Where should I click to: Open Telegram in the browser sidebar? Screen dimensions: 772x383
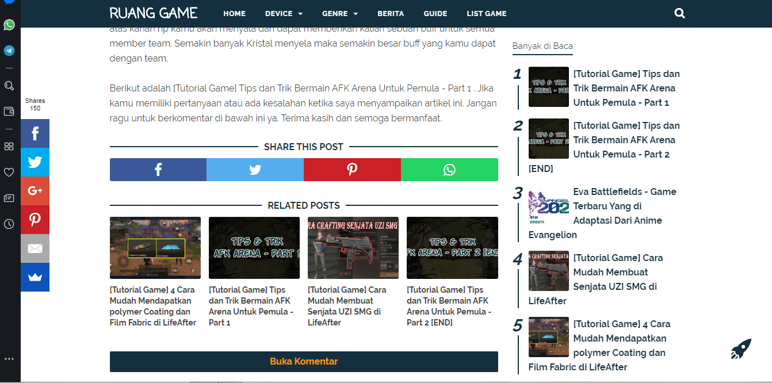click(9, 51)
